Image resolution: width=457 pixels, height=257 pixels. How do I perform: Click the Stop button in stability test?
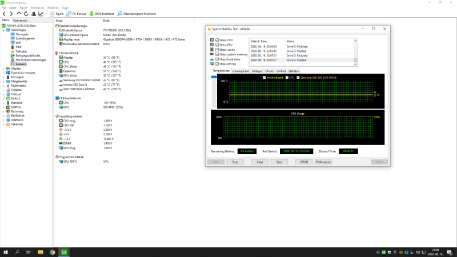pyautogui.click(x=235, y=162)
